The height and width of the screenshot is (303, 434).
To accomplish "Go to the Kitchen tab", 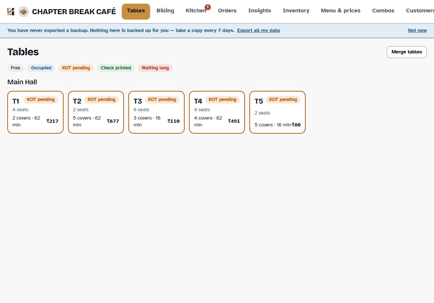I will pyautogui.click(x=196, y=11).
